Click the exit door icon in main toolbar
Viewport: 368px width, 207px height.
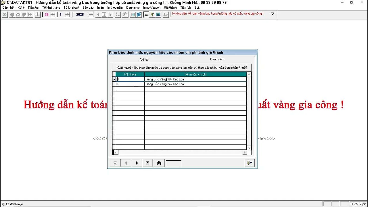[x=166, y=14]
